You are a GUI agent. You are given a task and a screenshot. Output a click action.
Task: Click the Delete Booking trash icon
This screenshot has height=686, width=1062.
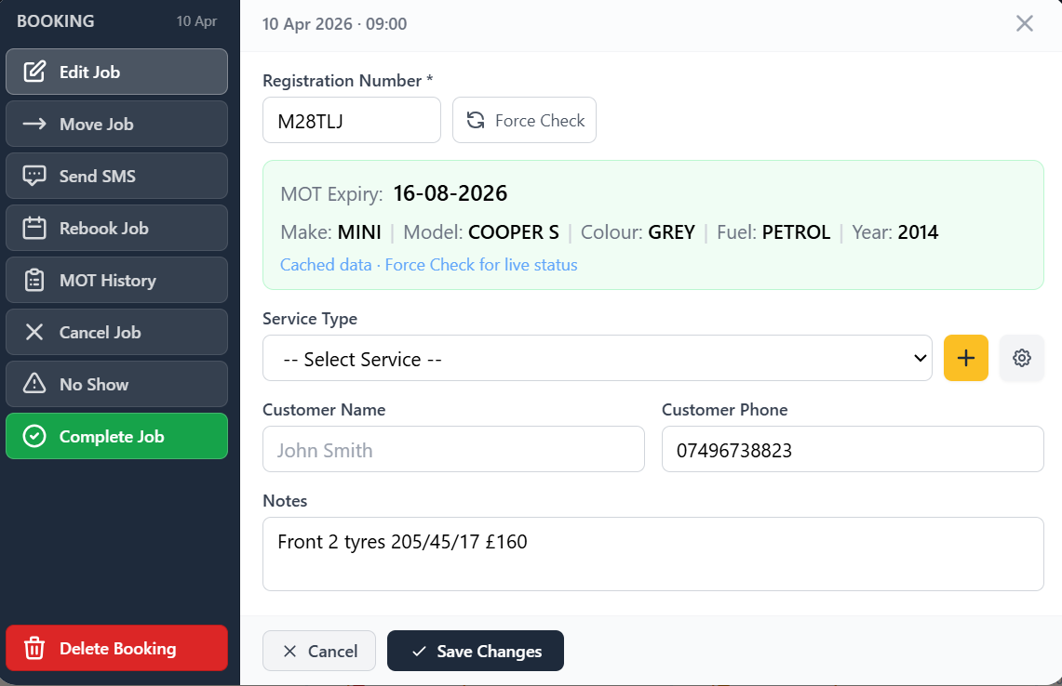pyautogui.click(x=35, y=648)
